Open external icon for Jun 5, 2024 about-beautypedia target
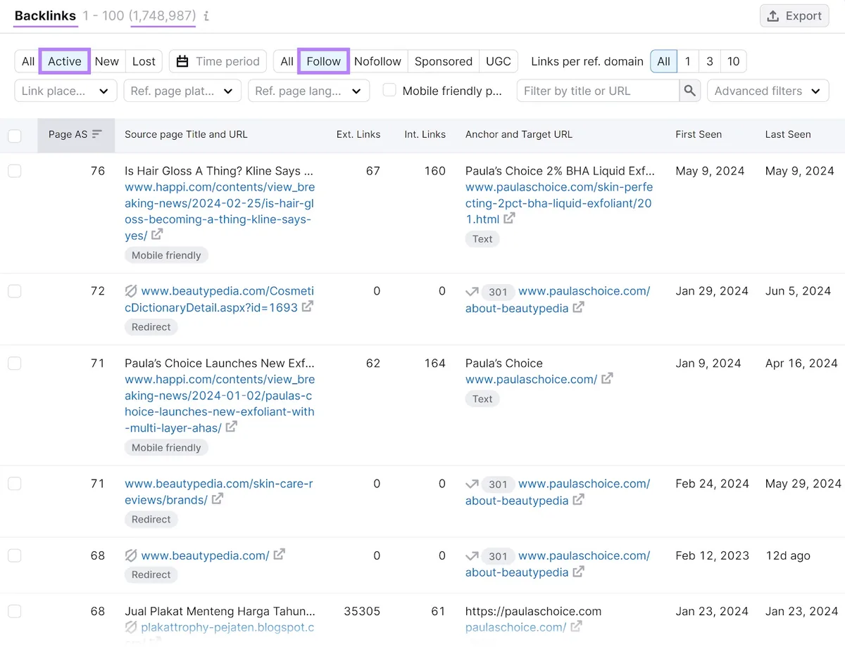The width and height of the screenshot is (845, 649). [x=578, y=307]
